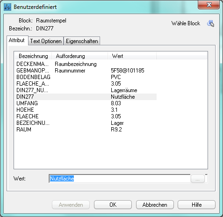Select the BODENBELAG attribute row

[86, 77]
